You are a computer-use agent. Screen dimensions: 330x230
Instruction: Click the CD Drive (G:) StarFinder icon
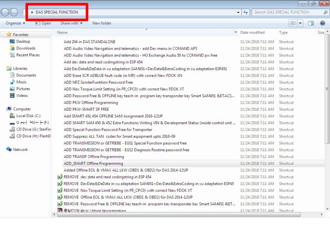pos(12,129)
